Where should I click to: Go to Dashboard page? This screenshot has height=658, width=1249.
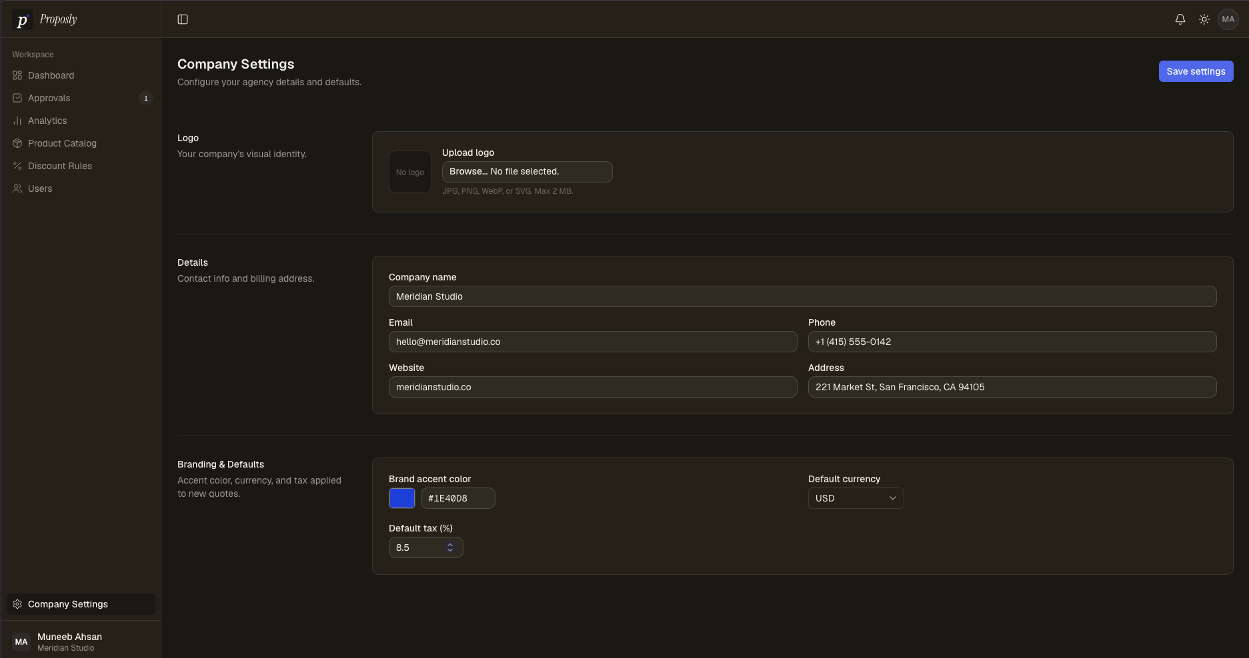coord(81,75)
